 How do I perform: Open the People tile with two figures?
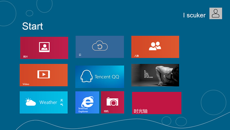[x=155, y=47]
